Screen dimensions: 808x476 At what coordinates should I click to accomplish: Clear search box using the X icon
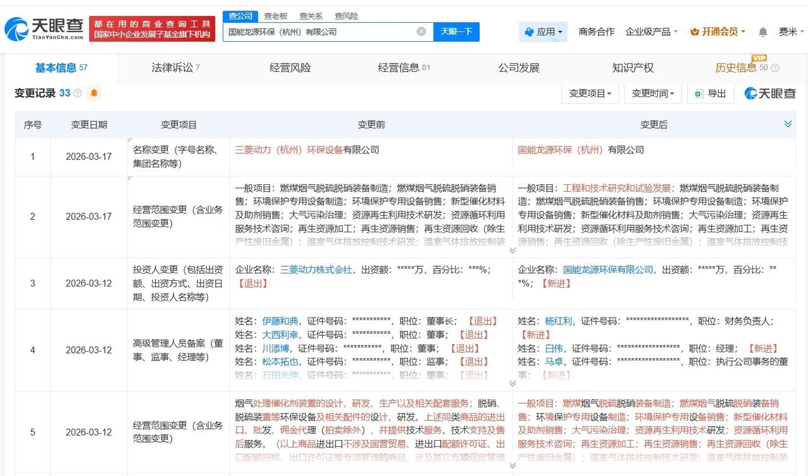tap(420, 31)
